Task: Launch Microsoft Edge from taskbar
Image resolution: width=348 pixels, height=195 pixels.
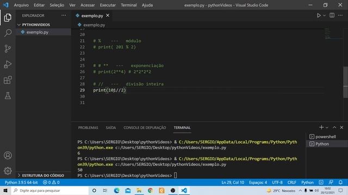Action: pyautogui.click(x=117, y=190)
